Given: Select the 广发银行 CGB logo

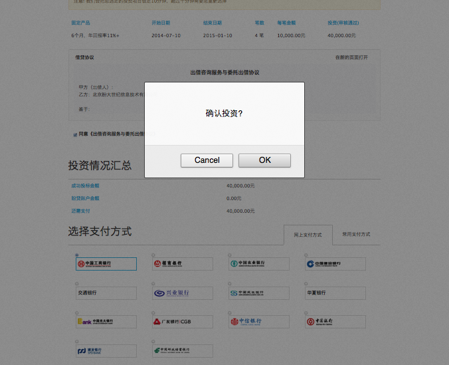Looking at the screenshot, I should click(182, 322).
